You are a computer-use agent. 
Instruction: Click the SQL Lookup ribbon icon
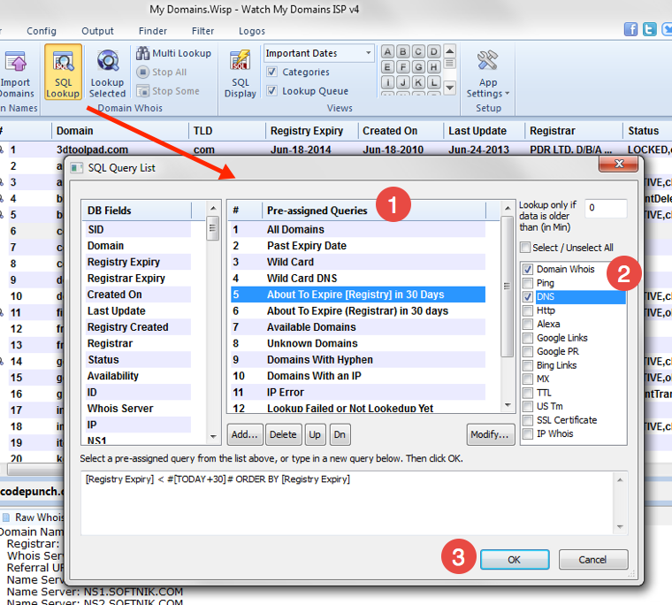pos(63,72)
